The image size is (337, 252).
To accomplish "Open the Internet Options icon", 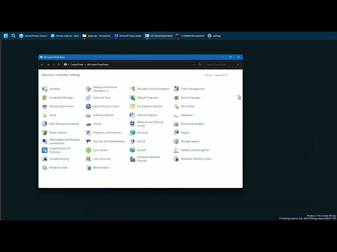I will click(x=132, y=115).
